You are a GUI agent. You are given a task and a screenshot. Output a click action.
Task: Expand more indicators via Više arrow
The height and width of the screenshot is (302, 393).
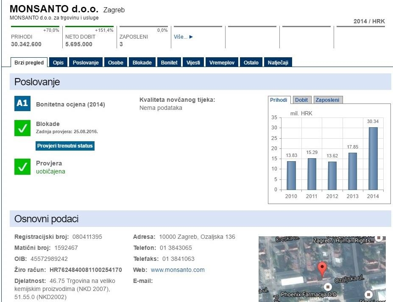pos(183,37)
